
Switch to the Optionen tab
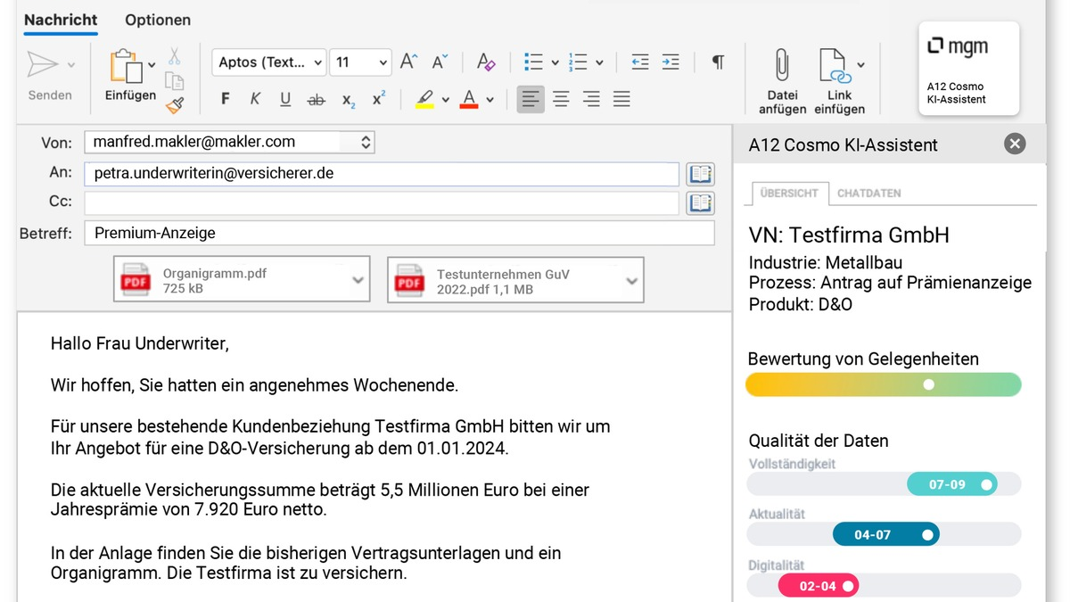click(x=157, y=20)
